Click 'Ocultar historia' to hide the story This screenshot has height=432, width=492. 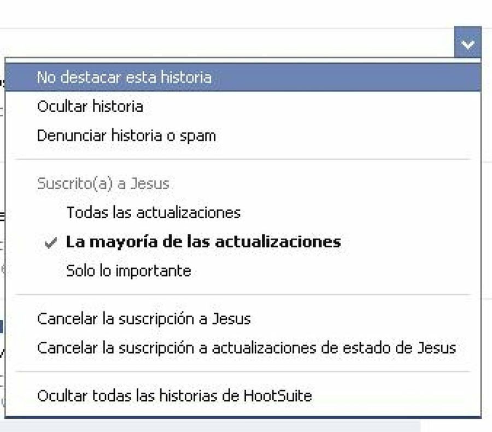89,107
